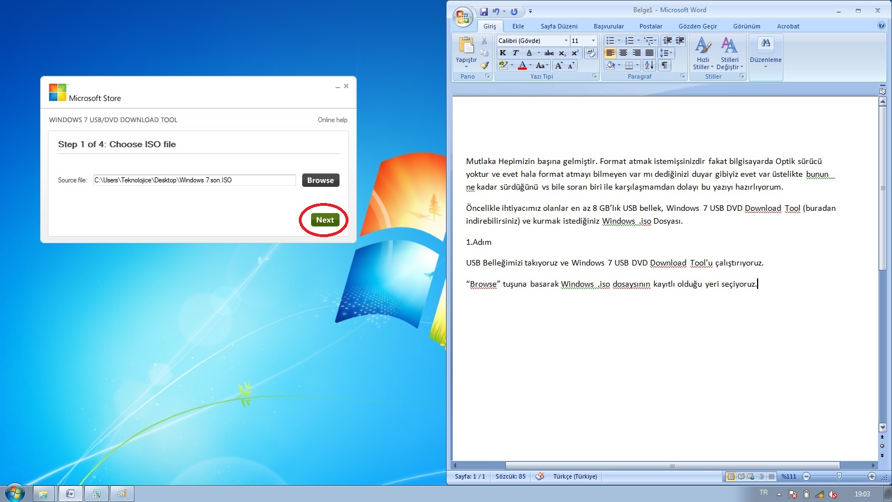Customize Quick Access Toolbar dropdown

click(x=530, y=11)
